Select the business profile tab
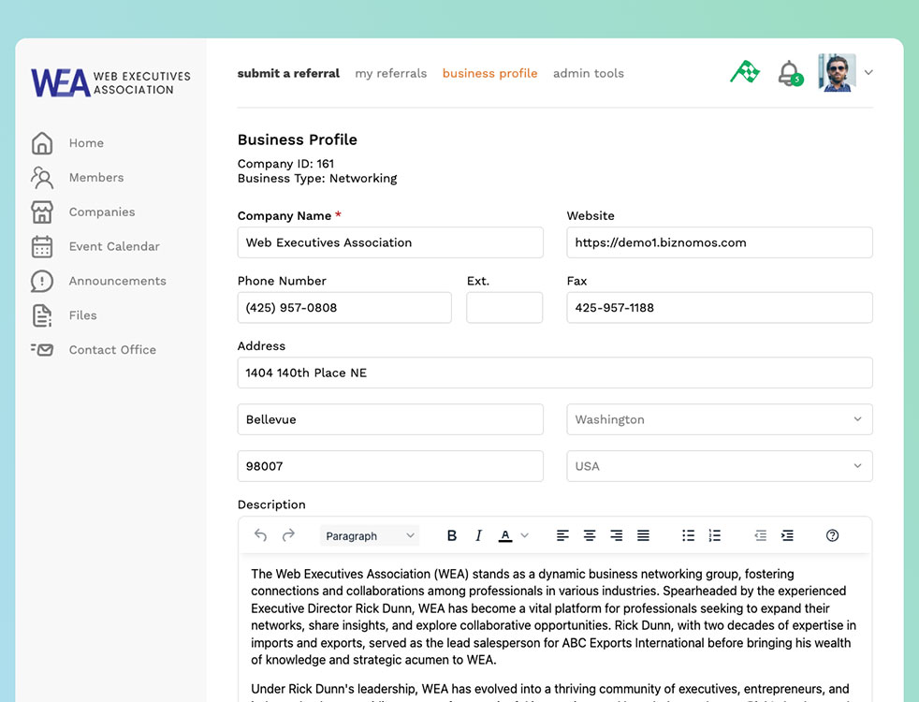This screenshot has height=702, width=919. click(x=490, y=73)
